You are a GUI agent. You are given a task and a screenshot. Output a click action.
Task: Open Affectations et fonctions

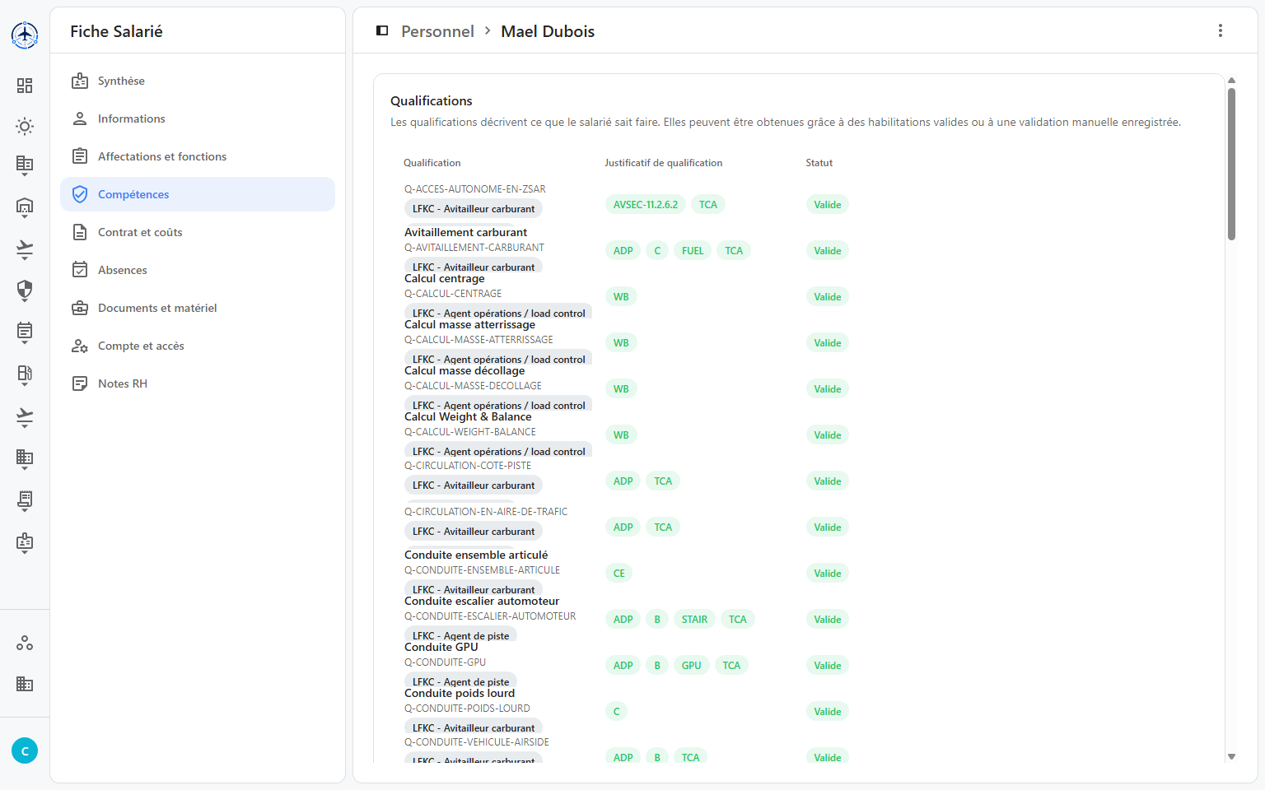pos(198,156)
